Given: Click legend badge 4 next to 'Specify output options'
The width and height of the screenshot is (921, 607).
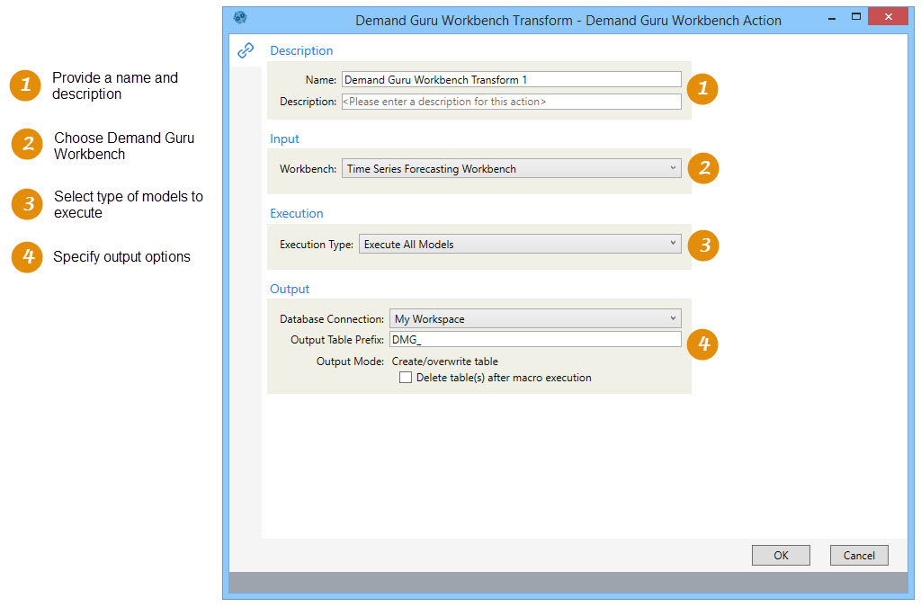Looking at the screenshot, I should [27, 257].
